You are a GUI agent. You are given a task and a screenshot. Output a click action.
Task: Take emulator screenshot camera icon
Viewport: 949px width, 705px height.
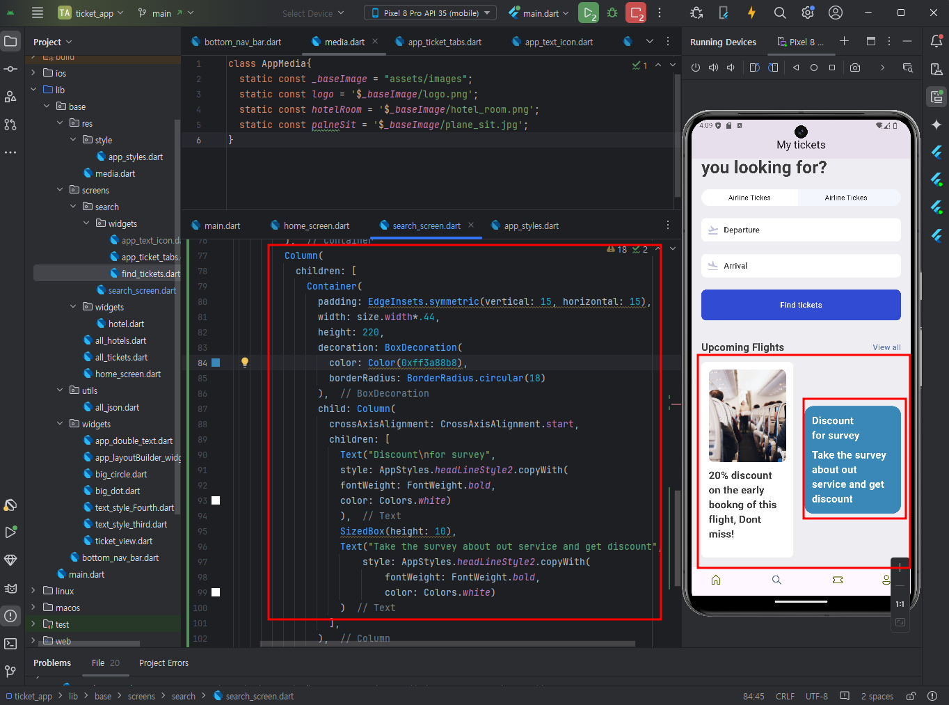point(855,68)
